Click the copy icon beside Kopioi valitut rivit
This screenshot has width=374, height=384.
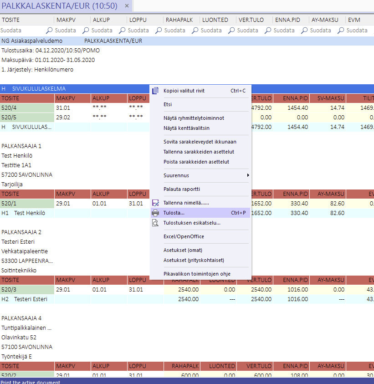pyautogui.click(x=155, y=91)
